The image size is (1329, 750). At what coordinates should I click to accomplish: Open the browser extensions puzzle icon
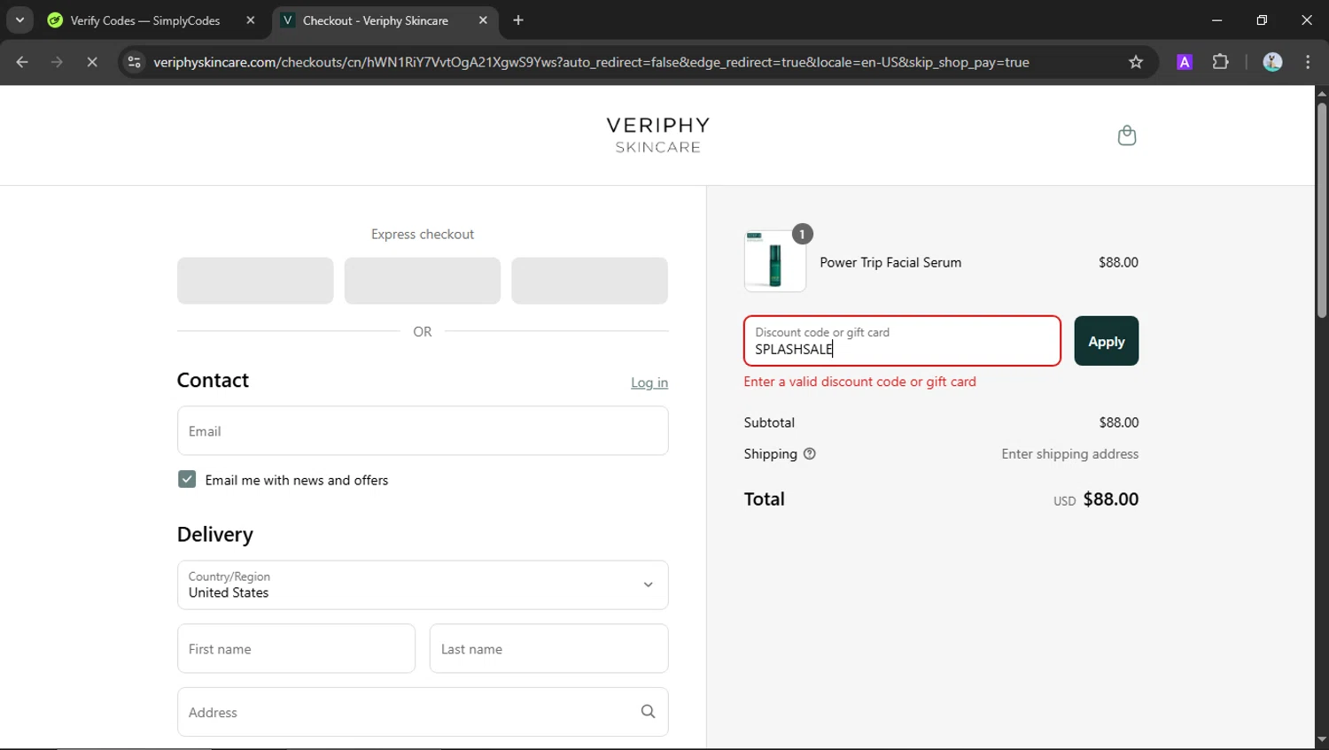(x=1220, y=62)
